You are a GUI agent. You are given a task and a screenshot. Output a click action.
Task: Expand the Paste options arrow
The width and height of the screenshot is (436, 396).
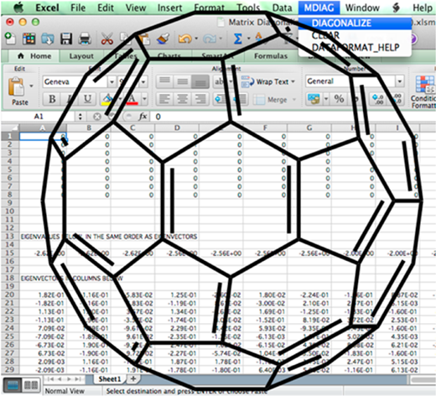[x=31, y=86]
